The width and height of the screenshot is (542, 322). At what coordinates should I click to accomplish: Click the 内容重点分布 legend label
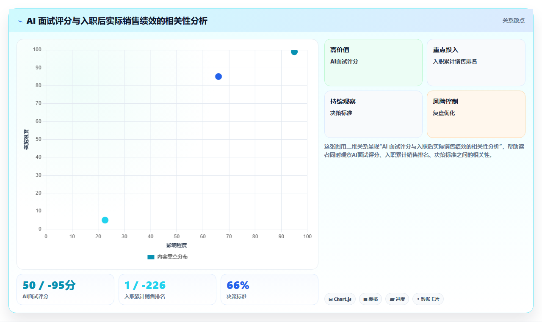pos(172,257)
